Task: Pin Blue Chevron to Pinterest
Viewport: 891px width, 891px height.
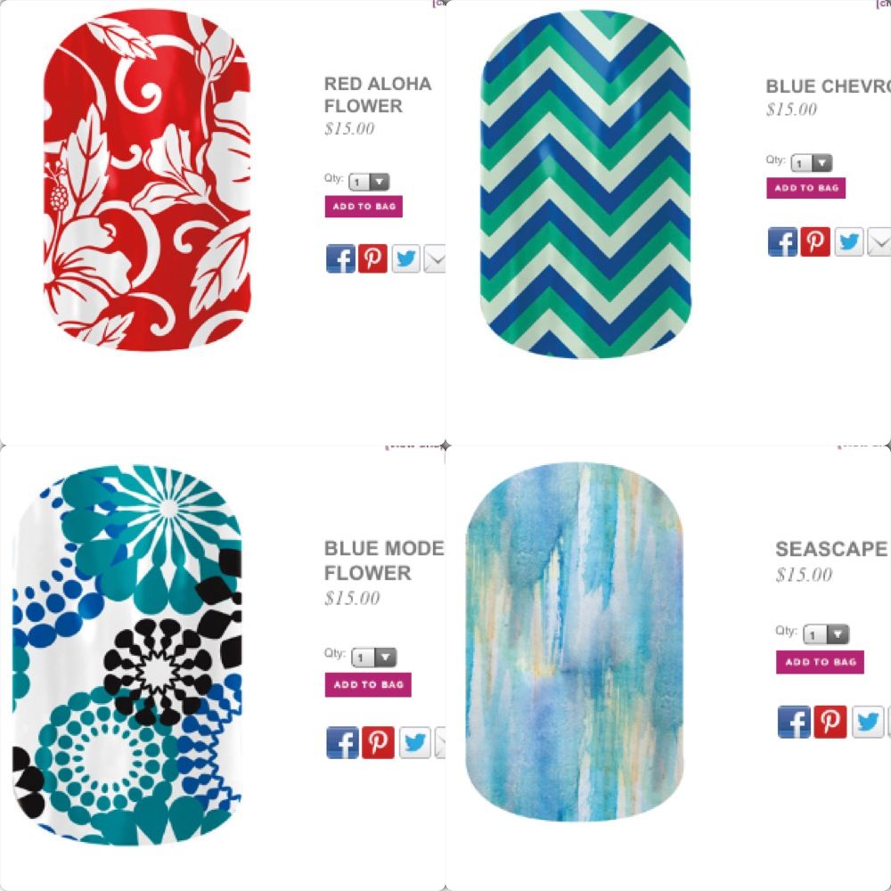Action: (815, 241)
